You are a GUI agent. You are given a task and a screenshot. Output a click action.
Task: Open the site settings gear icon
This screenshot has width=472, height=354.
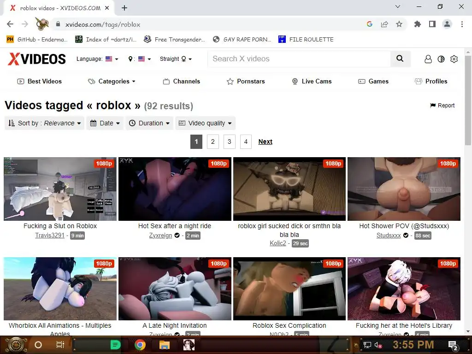[x=454, y=59]
